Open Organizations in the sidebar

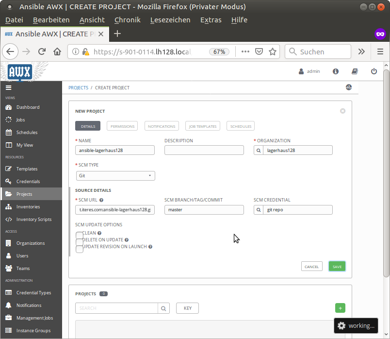31,243
